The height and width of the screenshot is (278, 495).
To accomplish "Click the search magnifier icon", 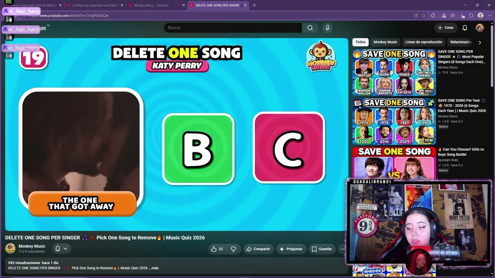I will coord(310,28).
